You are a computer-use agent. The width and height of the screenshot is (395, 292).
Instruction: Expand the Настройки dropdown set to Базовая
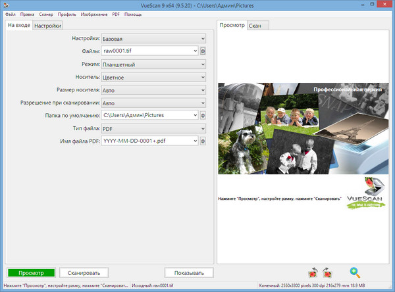(149, 39)
